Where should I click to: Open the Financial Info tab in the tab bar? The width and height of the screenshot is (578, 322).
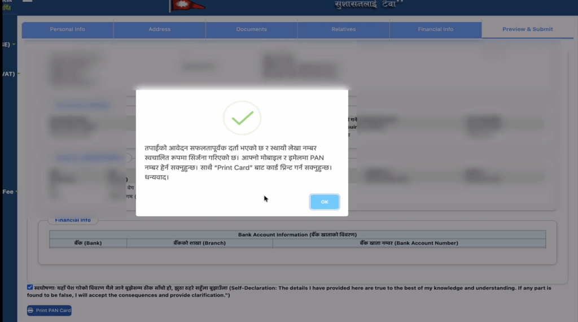[435, 29]
